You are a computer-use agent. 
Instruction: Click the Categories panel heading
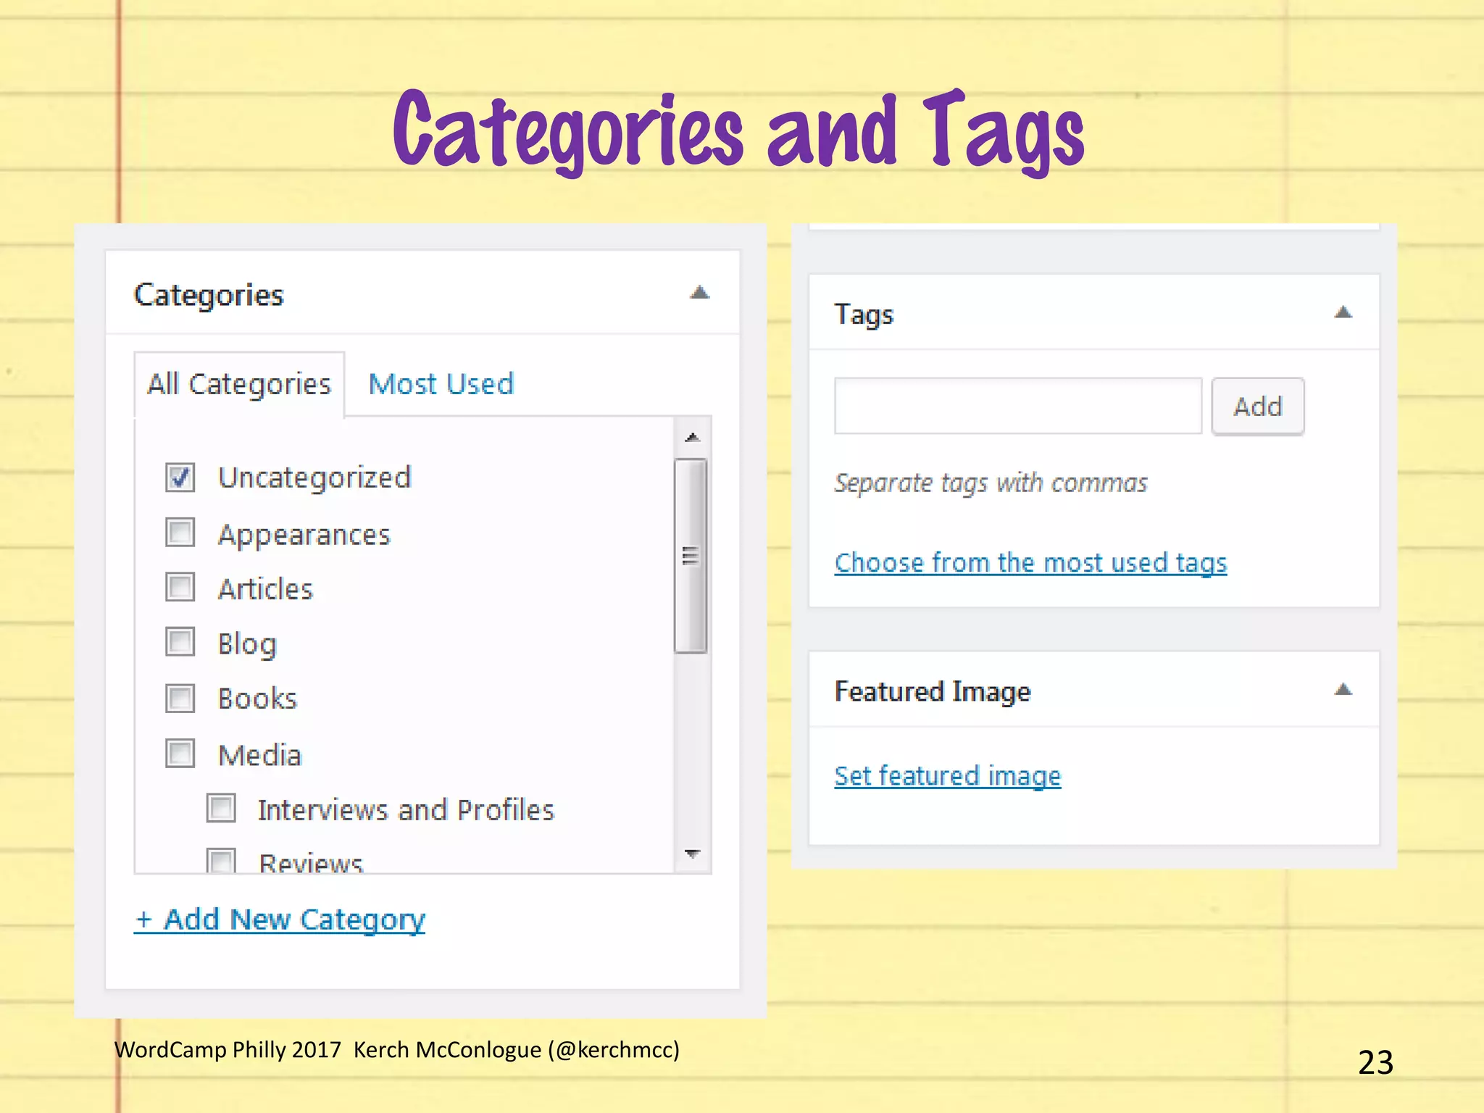point(209,296)
